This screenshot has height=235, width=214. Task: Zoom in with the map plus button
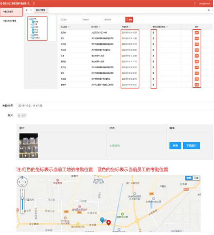(x=22, y=190)
